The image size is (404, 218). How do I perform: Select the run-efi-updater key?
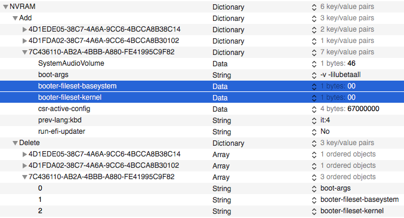point(61,131)
